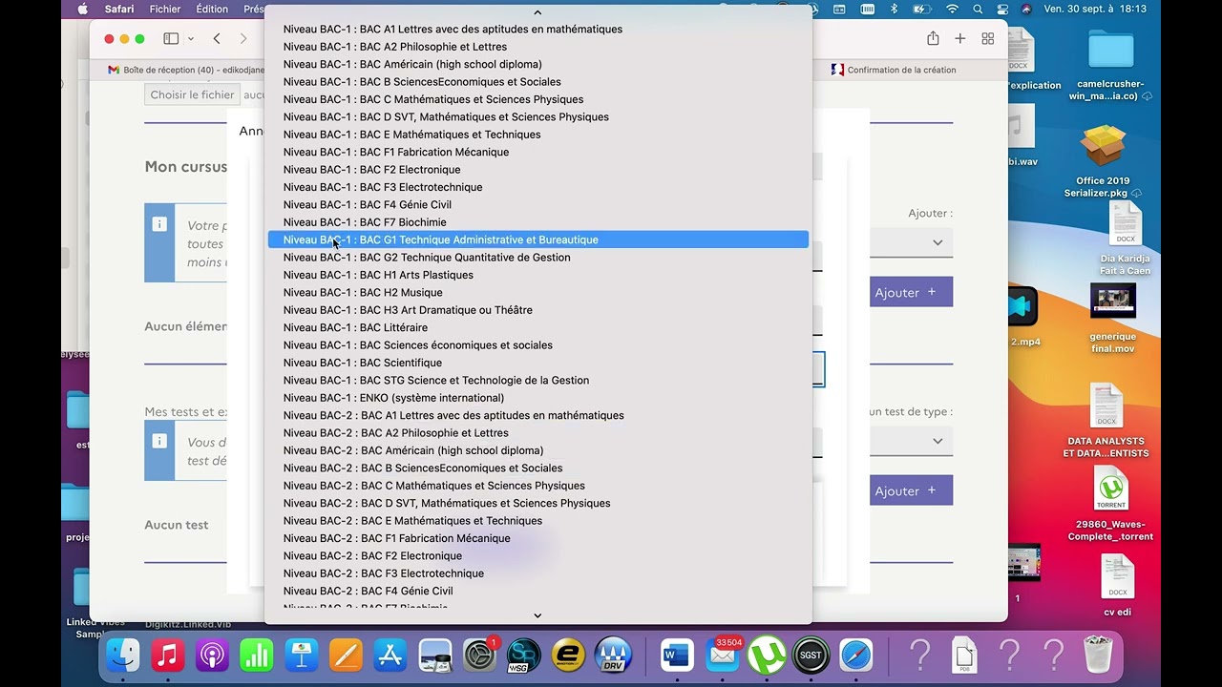Select generique final.mov on the desktop
This screenshot has height=687, width=1222.
tap(1112, 319)
